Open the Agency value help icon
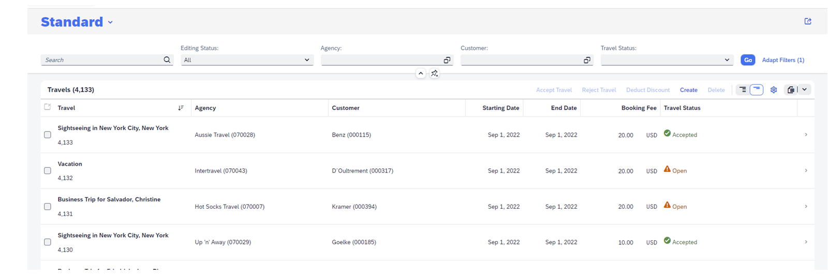 [447, 60]
